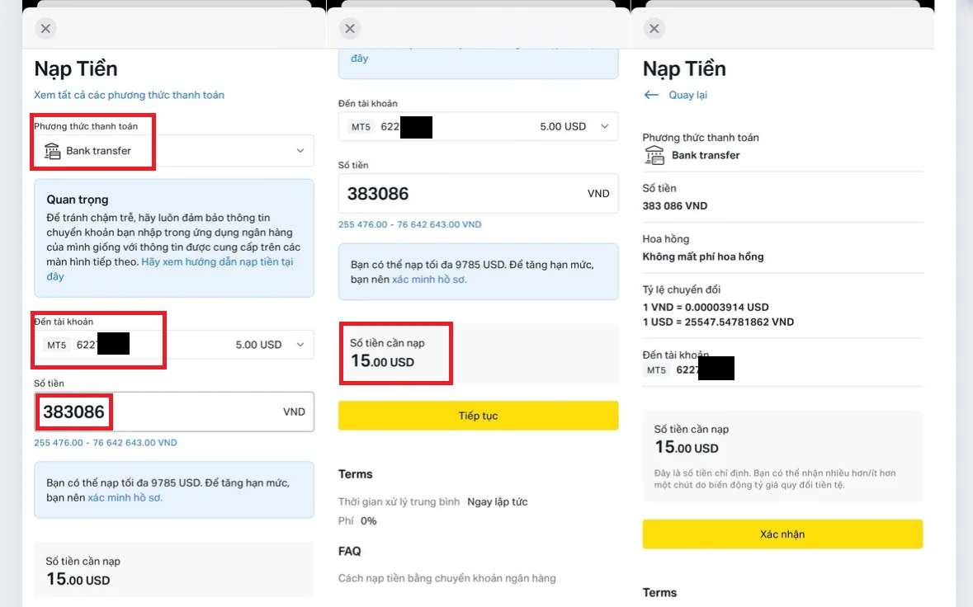The image size is (973, 607).
Task: Open Hãy xem hướng dẫn nạp tiền link
Action: pyautogui.click(x=169, y=269)
